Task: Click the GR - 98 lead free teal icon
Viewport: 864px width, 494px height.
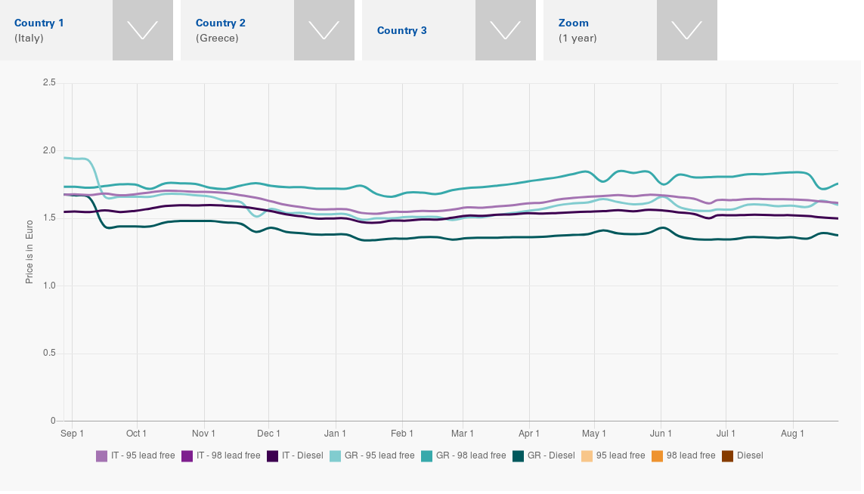Action: click(x=426, y=456)
